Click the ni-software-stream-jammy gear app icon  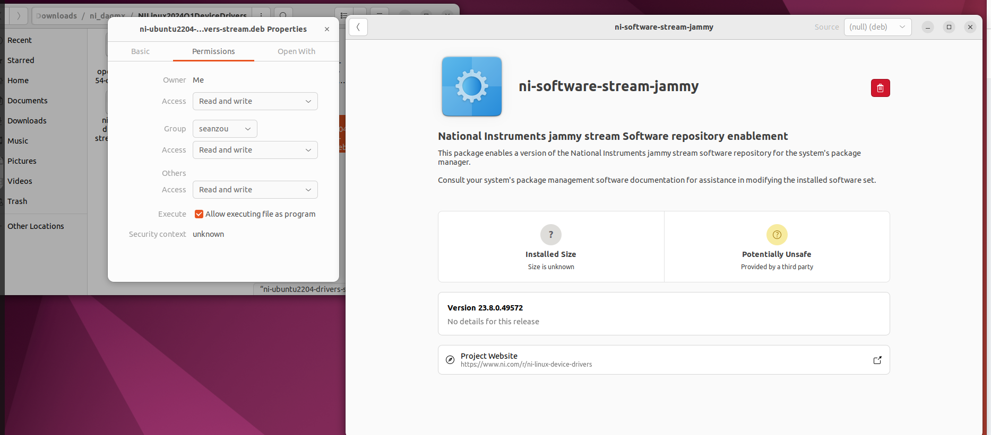click(x=471, y=86)
